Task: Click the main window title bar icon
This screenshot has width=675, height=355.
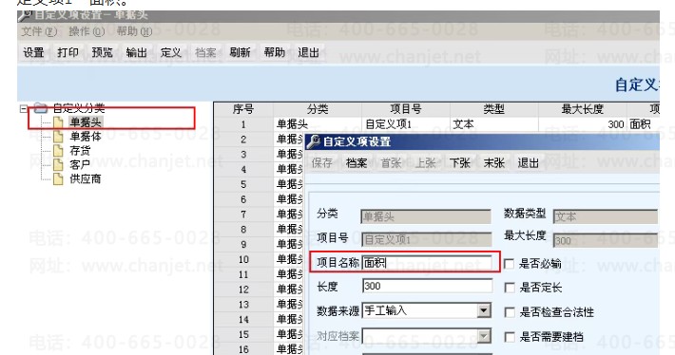Action: (26, 15)
